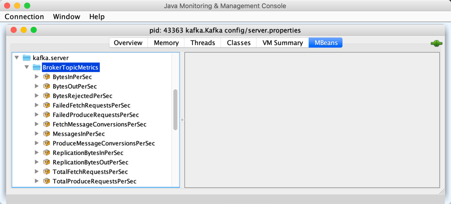451x204 pixels.
Task: Click the TotalProduceRequestsPerSec MBean icon
Action: (47, 181)
